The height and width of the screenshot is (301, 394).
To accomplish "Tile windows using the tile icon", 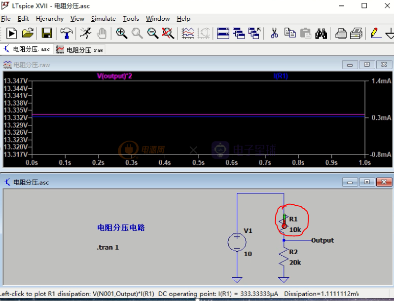I will pos(223,34).
